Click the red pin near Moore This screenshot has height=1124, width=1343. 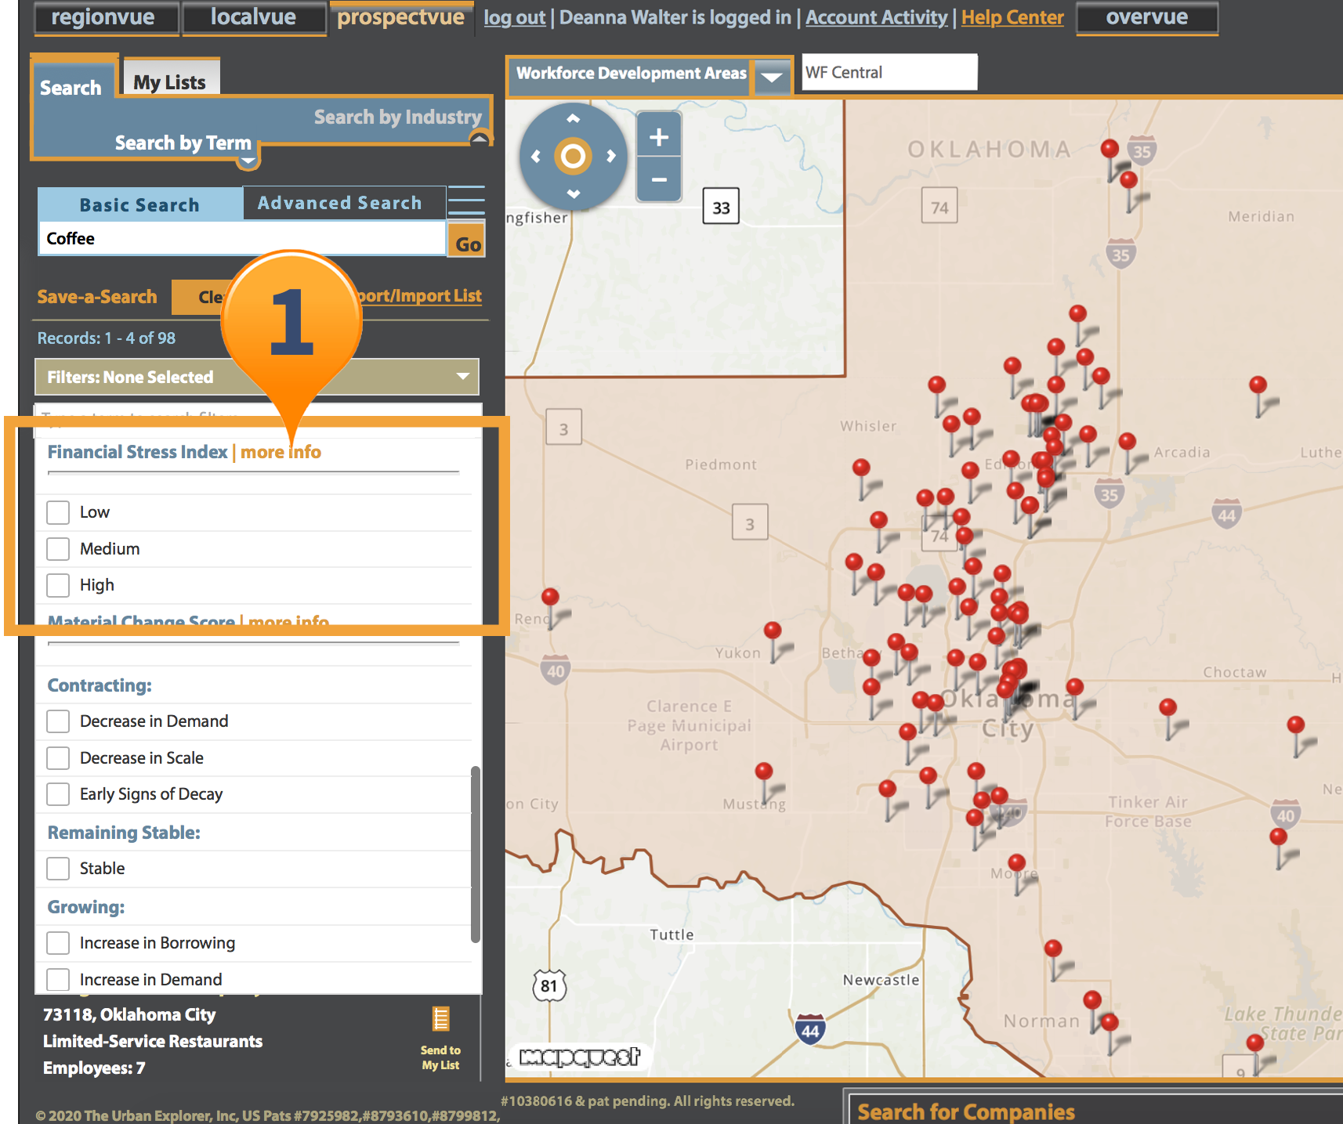tap(1016, 863)
